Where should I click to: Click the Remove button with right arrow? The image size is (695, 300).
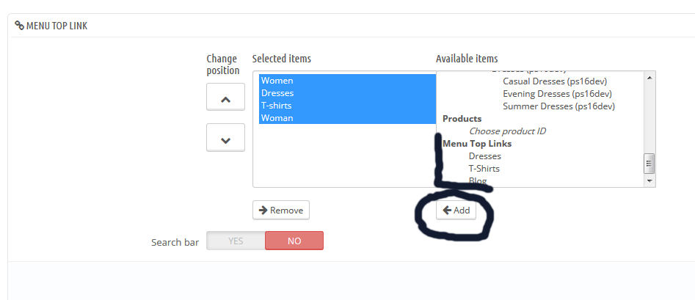coord(281,211)
